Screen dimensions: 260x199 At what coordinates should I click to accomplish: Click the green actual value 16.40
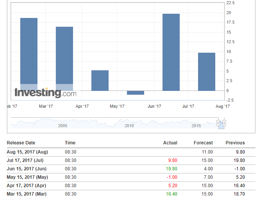click(171, 194)
